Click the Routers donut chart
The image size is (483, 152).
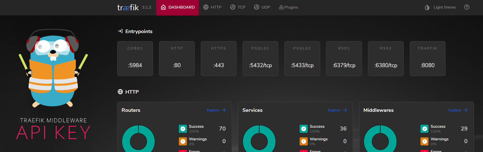pos(138,139)
